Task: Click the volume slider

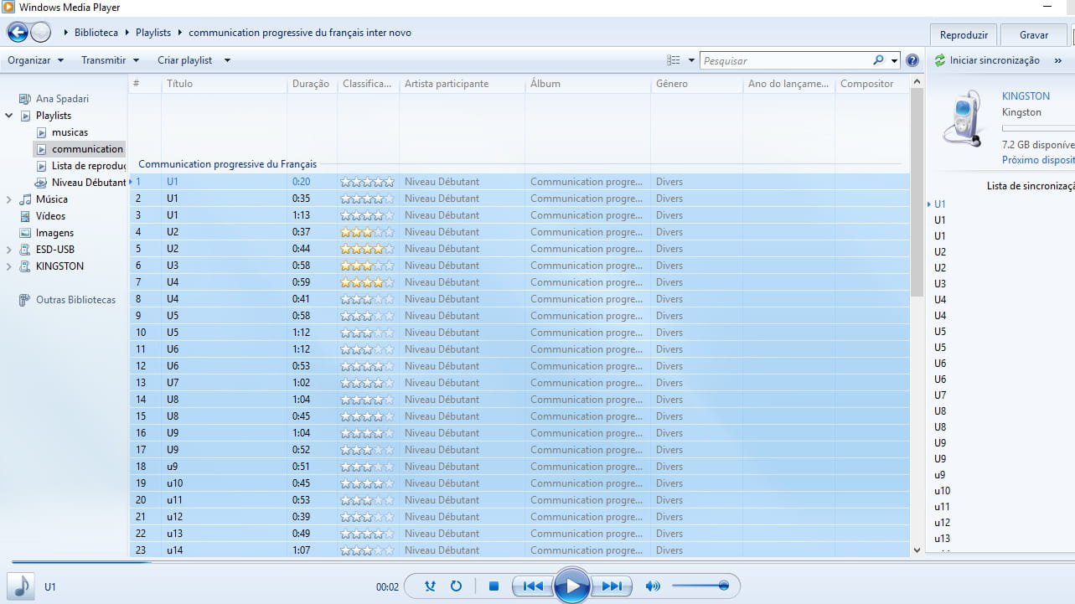Action: (700, 586)
